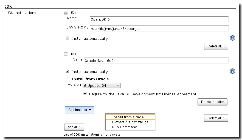Choose Extract *.zip/*.tar.gz menu option
Image resolution: width=242 pixels, height=140 pixels.
130,122
